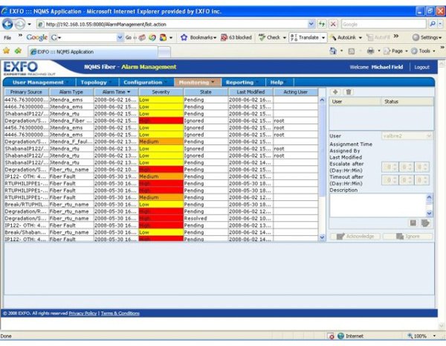Screen dimensions: 446x346
Task: Sort by the Severity column header
Action: 160,92
